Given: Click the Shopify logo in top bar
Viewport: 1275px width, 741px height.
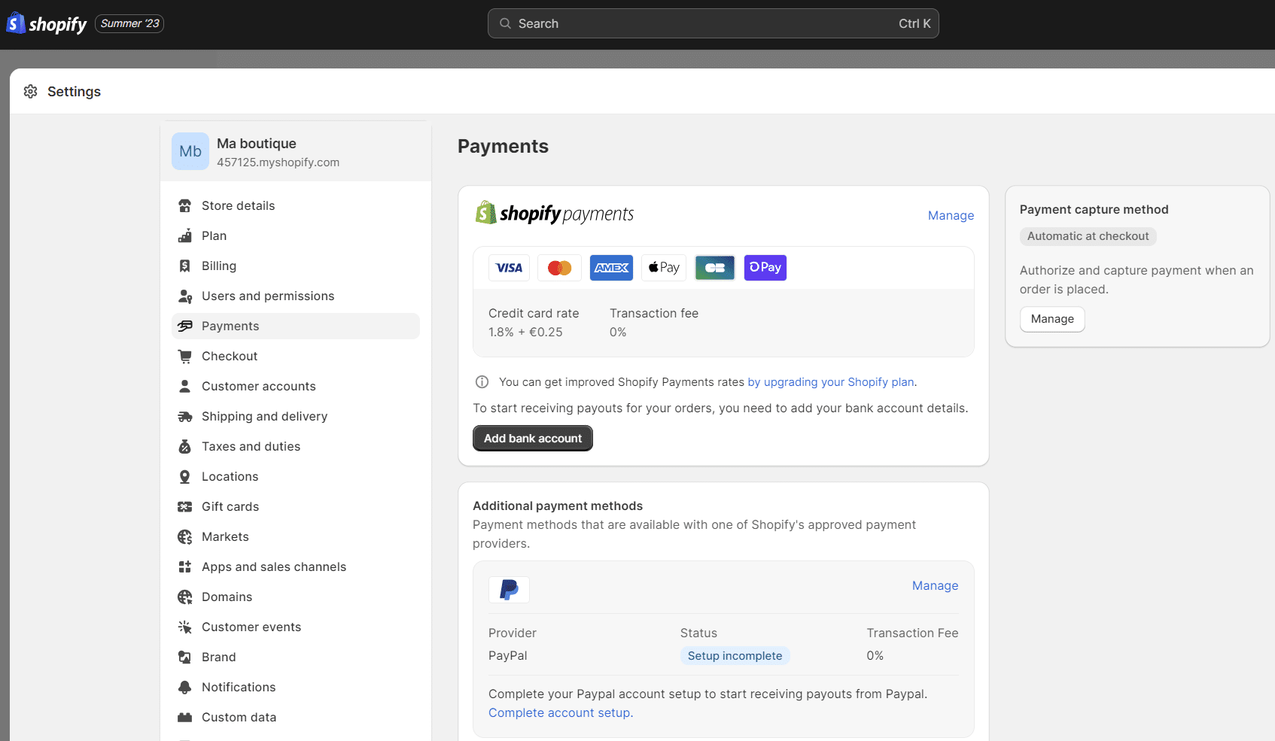Looking at the screenshot, I should coord(47,24).
